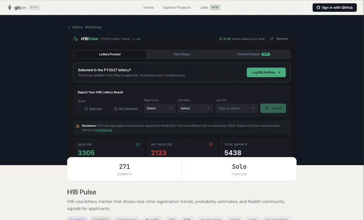This screenshot has width=364, height=220.
Task: Click the Submit button
Action: tap(273, 108)
